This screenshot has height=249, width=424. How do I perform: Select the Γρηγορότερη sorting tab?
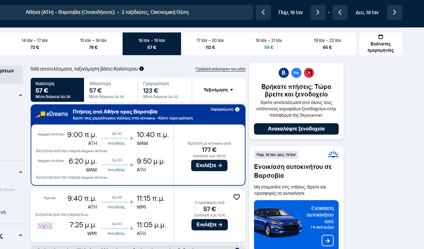165,90
